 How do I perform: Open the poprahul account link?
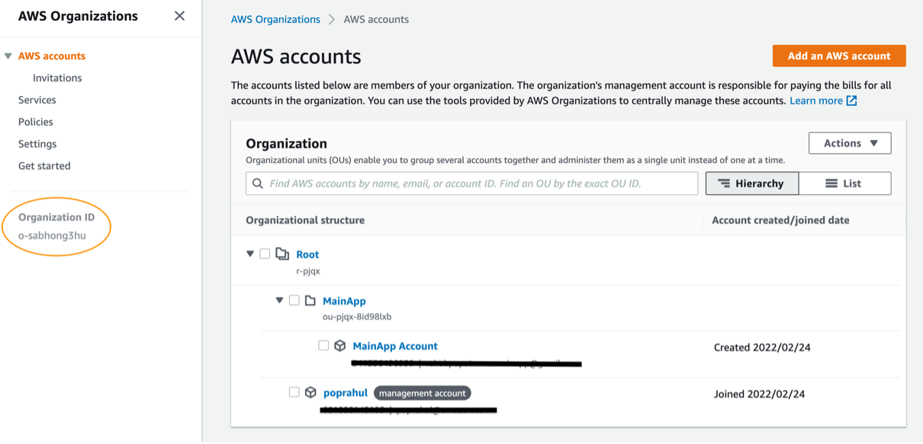[346, 393]
